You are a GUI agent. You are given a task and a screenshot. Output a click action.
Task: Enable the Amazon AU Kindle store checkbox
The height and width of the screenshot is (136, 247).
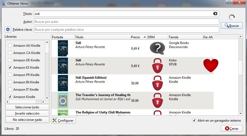pos(10,45)
